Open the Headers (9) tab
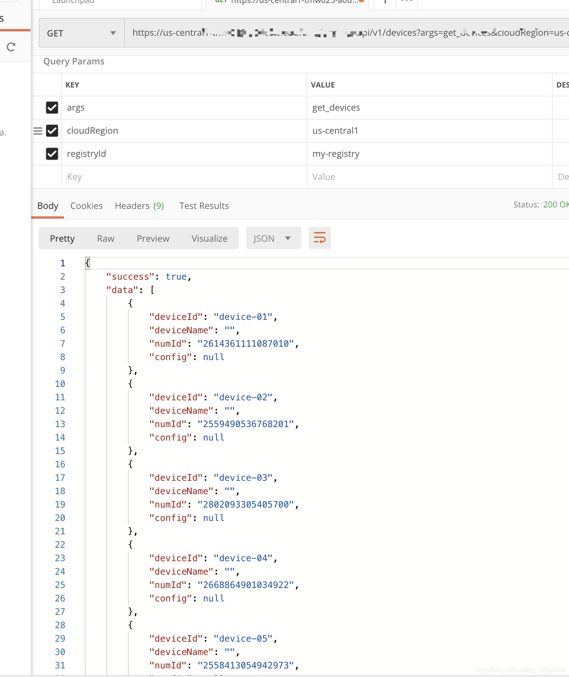The image size is (569, 677). coord(139,206)
